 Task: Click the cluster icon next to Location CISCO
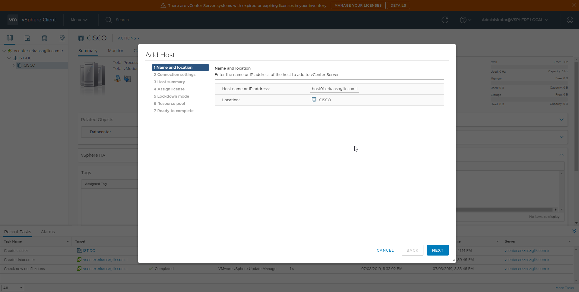point(314,100)
